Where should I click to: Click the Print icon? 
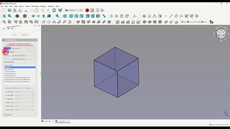pos(20,10)
